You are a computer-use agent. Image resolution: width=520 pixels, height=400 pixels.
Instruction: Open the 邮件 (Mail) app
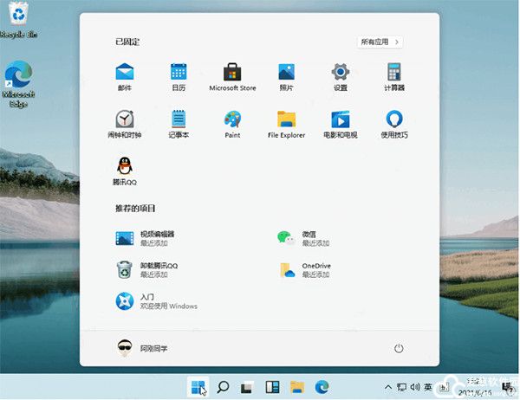tap(125, 73)
